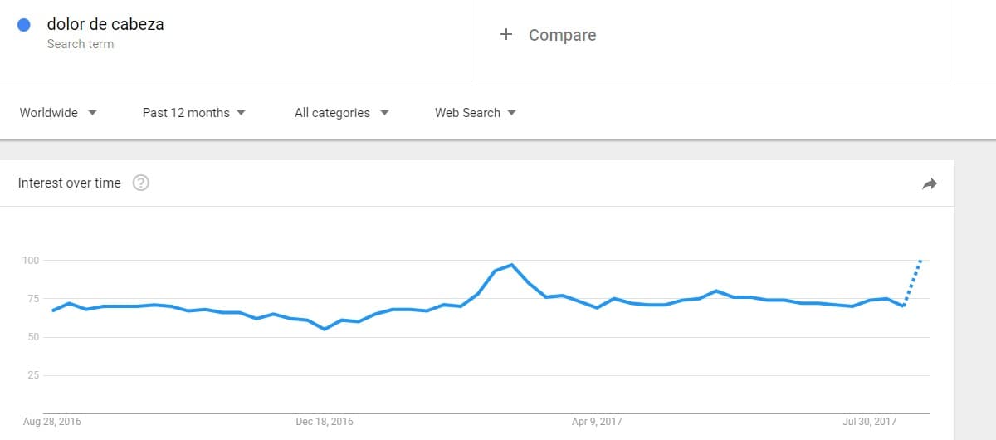Click the dotted forecast segment of the line
The image size is (996, 440).
(x=912, y=283)
